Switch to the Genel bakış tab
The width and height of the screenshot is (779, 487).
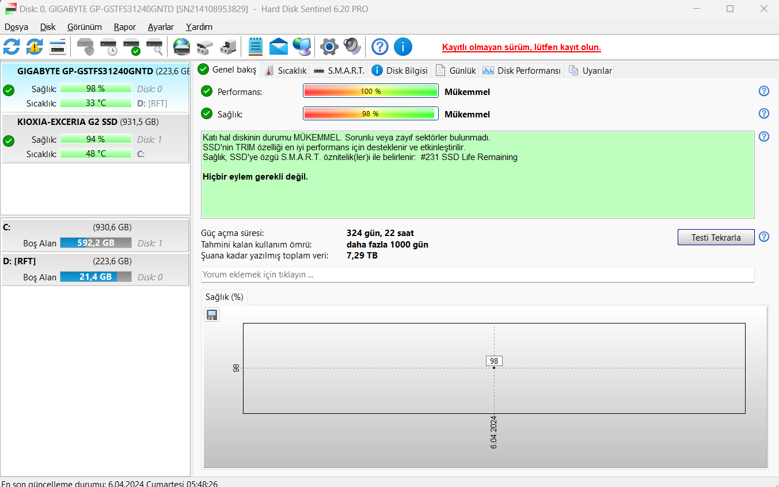click(x=227, y=70)
